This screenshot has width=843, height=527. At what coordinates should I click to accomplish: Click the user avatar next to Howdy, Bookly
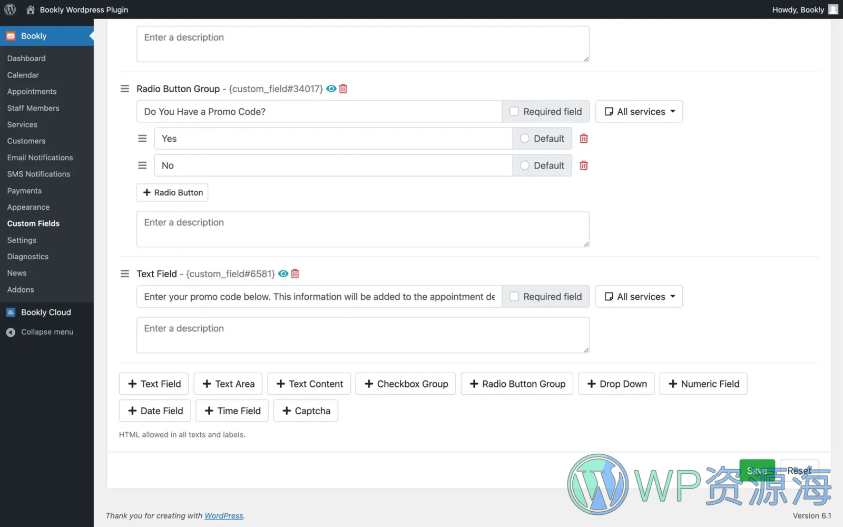pos(833,9)
